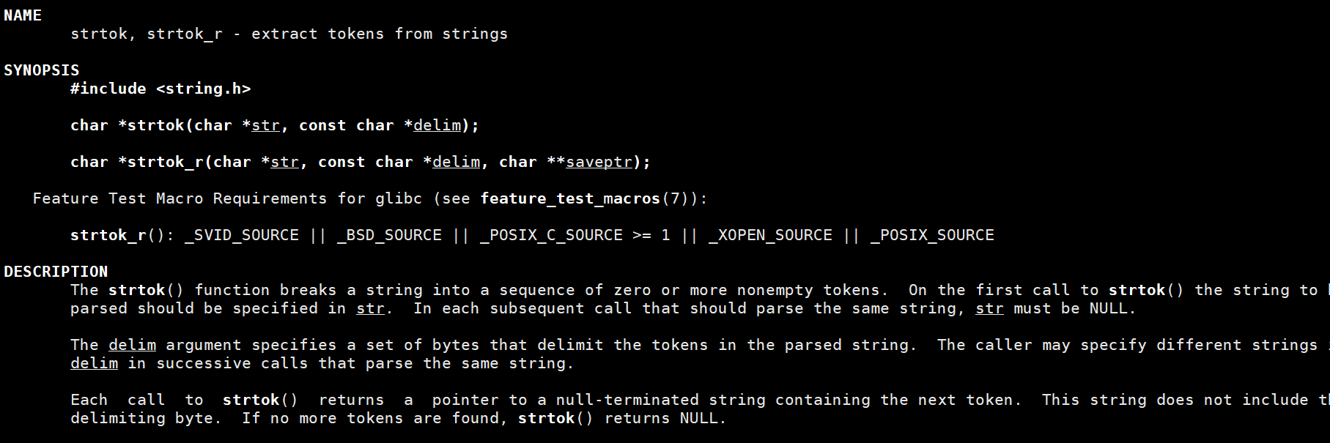Click underlined str in strtok prototype

pyautogui.click(x=265, y=125)
